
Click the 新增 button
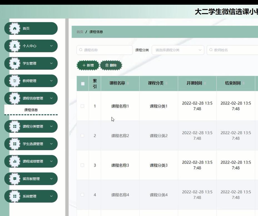coord(88,65)
